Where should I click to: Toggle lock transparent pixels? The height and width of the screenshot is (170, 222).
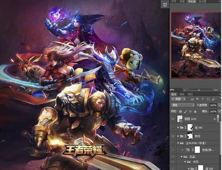click(x=180, y=112)
